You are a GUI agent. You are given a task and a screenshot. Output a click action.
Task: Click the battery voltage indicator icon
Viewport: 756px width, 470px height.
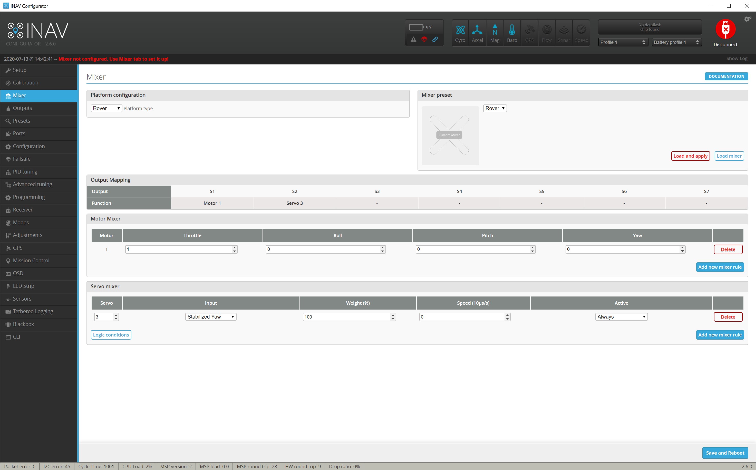(x=416, y=27)
